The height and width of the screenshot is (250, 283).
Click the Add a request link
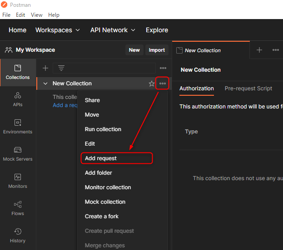click(65, 105)
